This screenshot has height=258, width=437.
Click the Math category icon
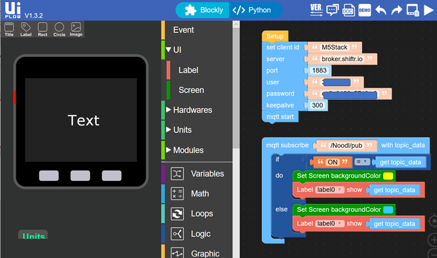coord(177,194)
